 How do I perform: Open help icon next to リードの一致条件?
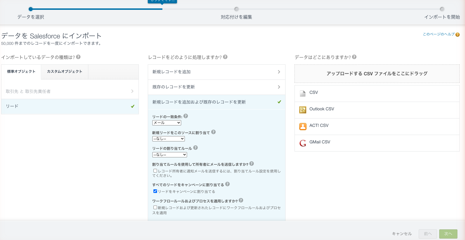click(186, 116)
